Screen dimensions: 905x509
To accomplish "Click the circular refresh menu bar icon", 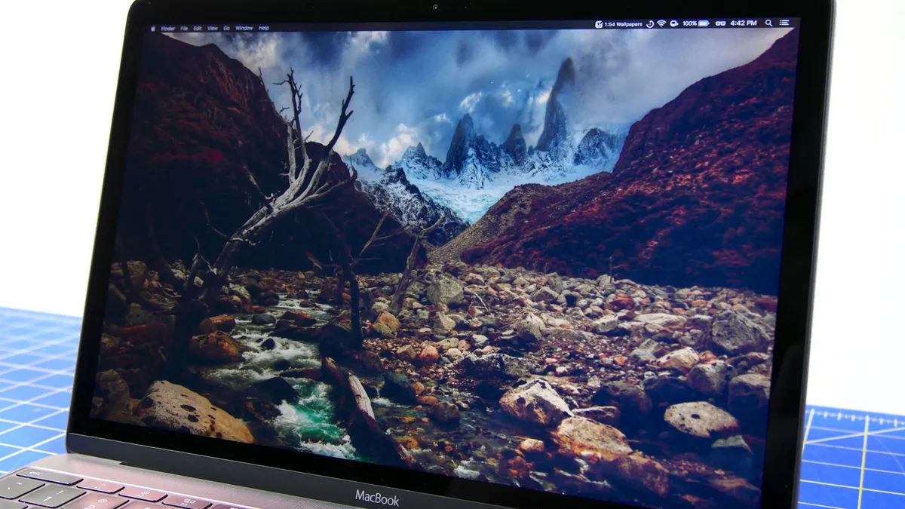I will (x=650, y=23).
